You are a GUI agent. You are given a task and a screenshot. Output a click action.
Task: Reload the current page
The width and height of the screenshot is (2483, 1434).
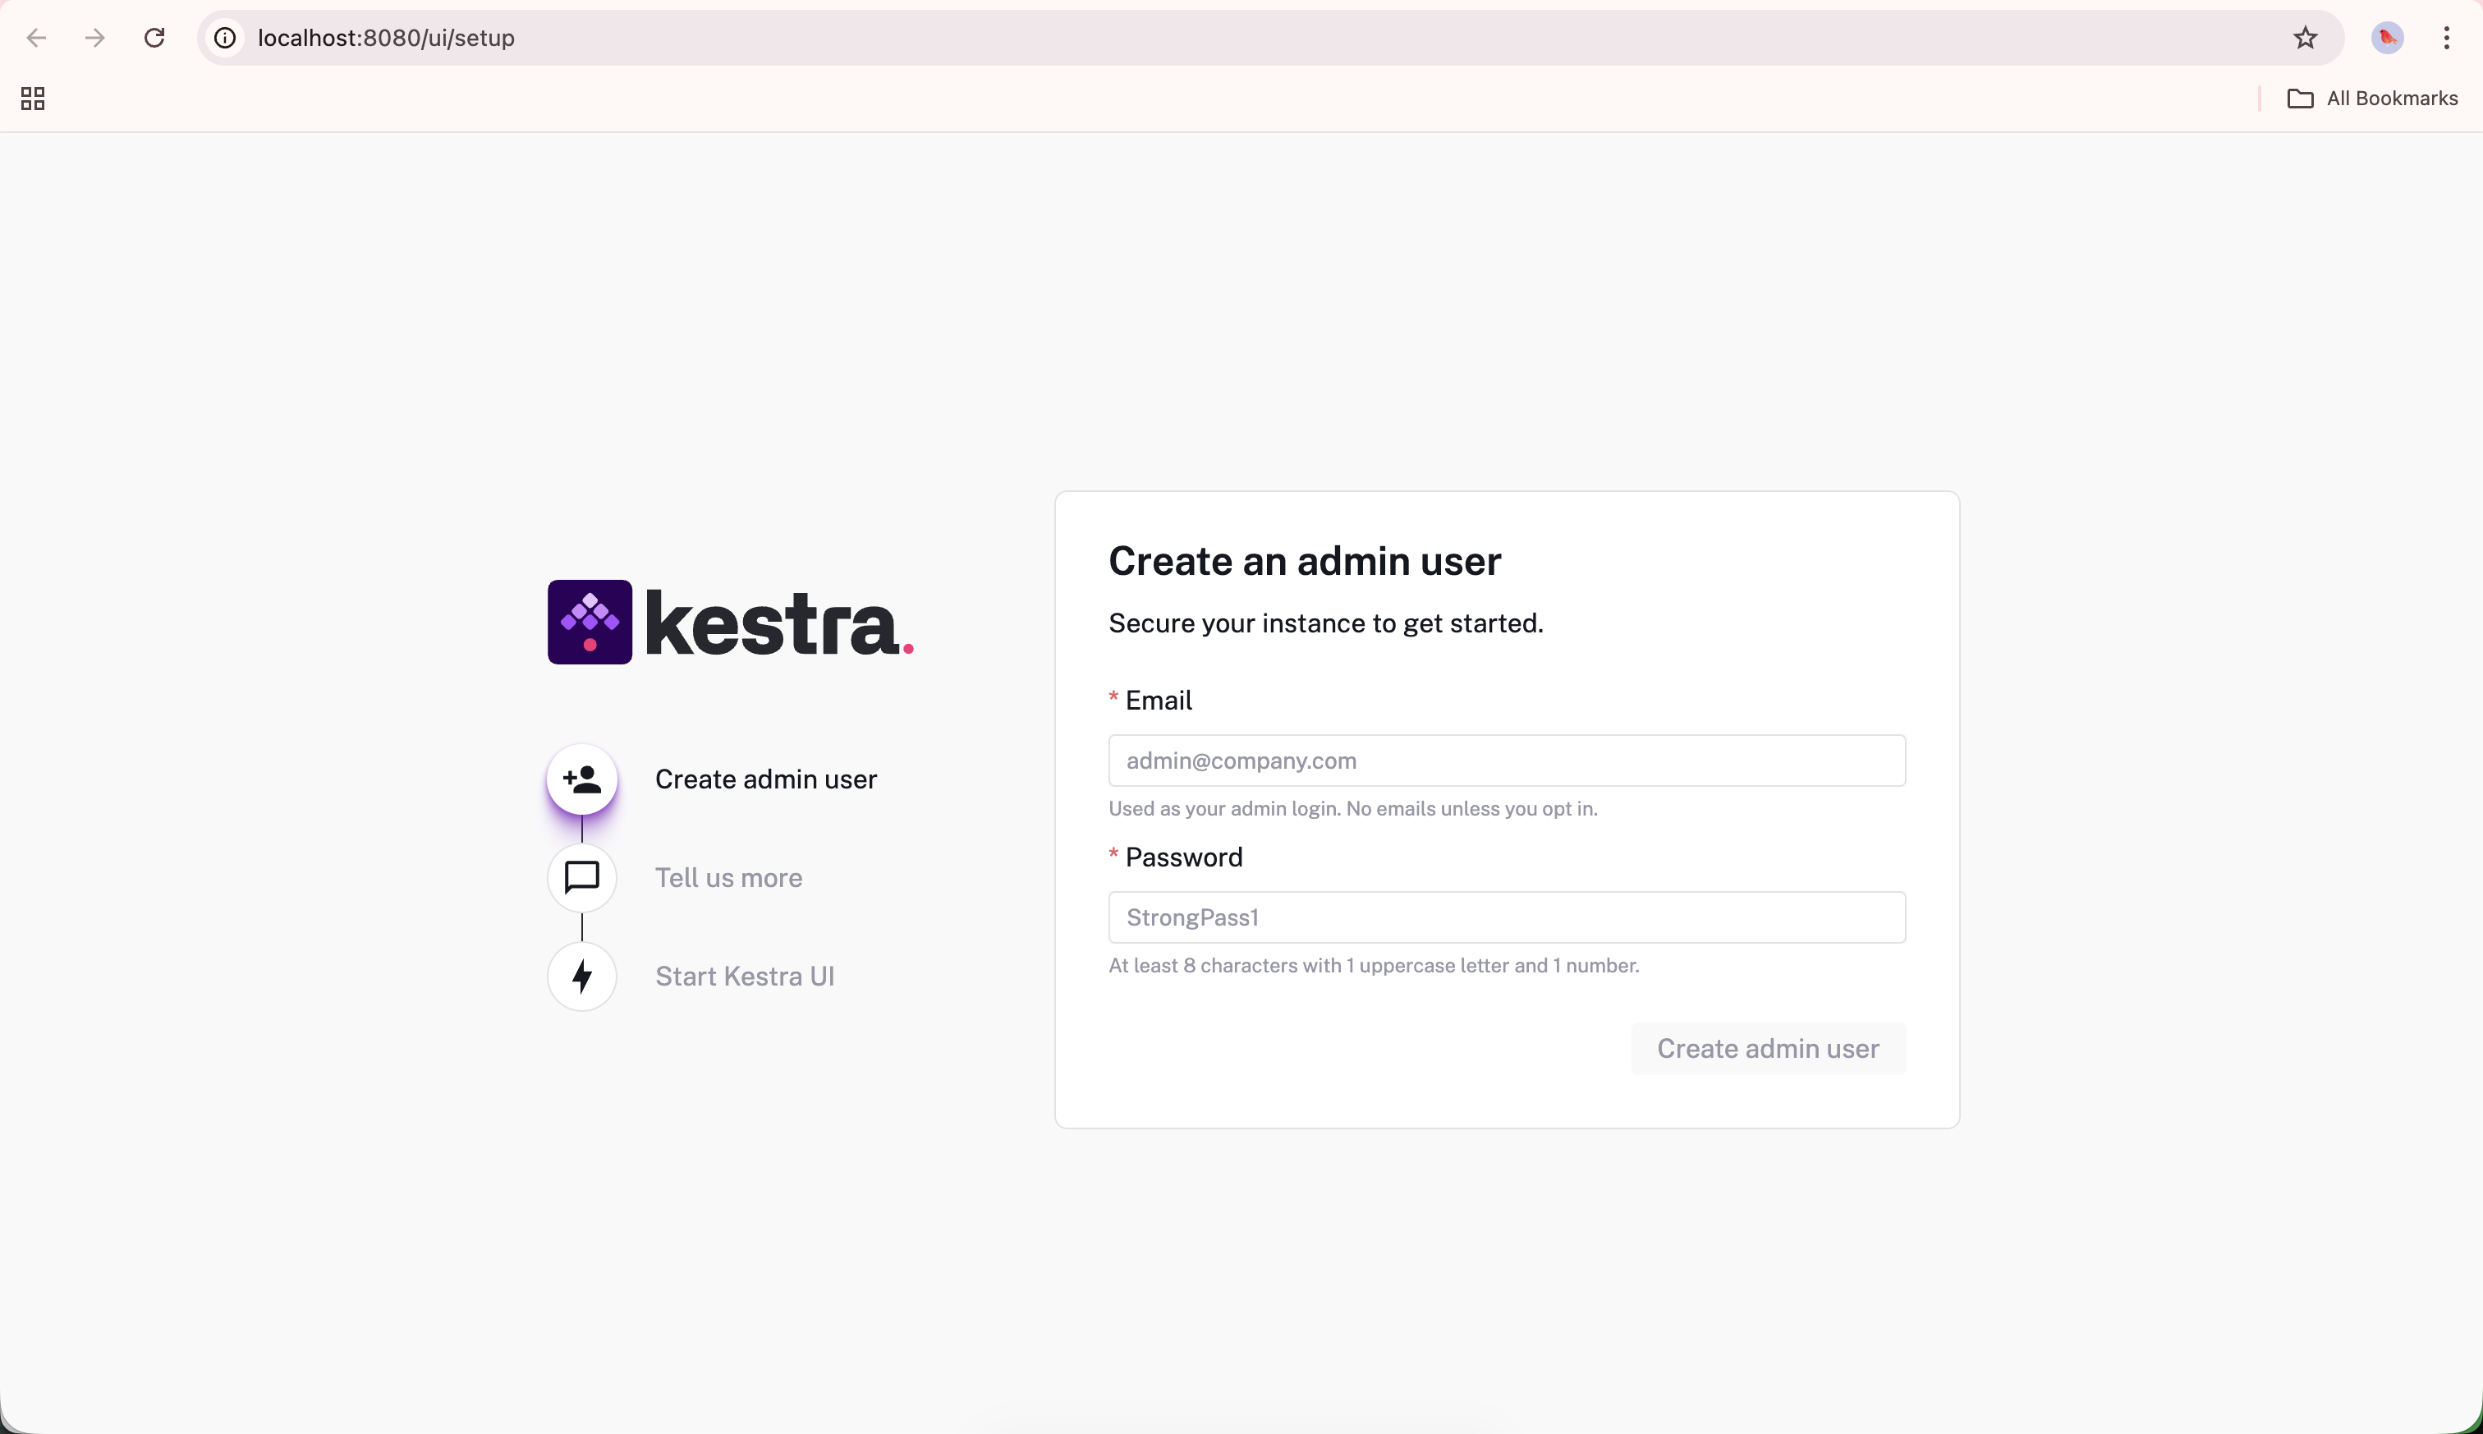(x=154, y=38)
